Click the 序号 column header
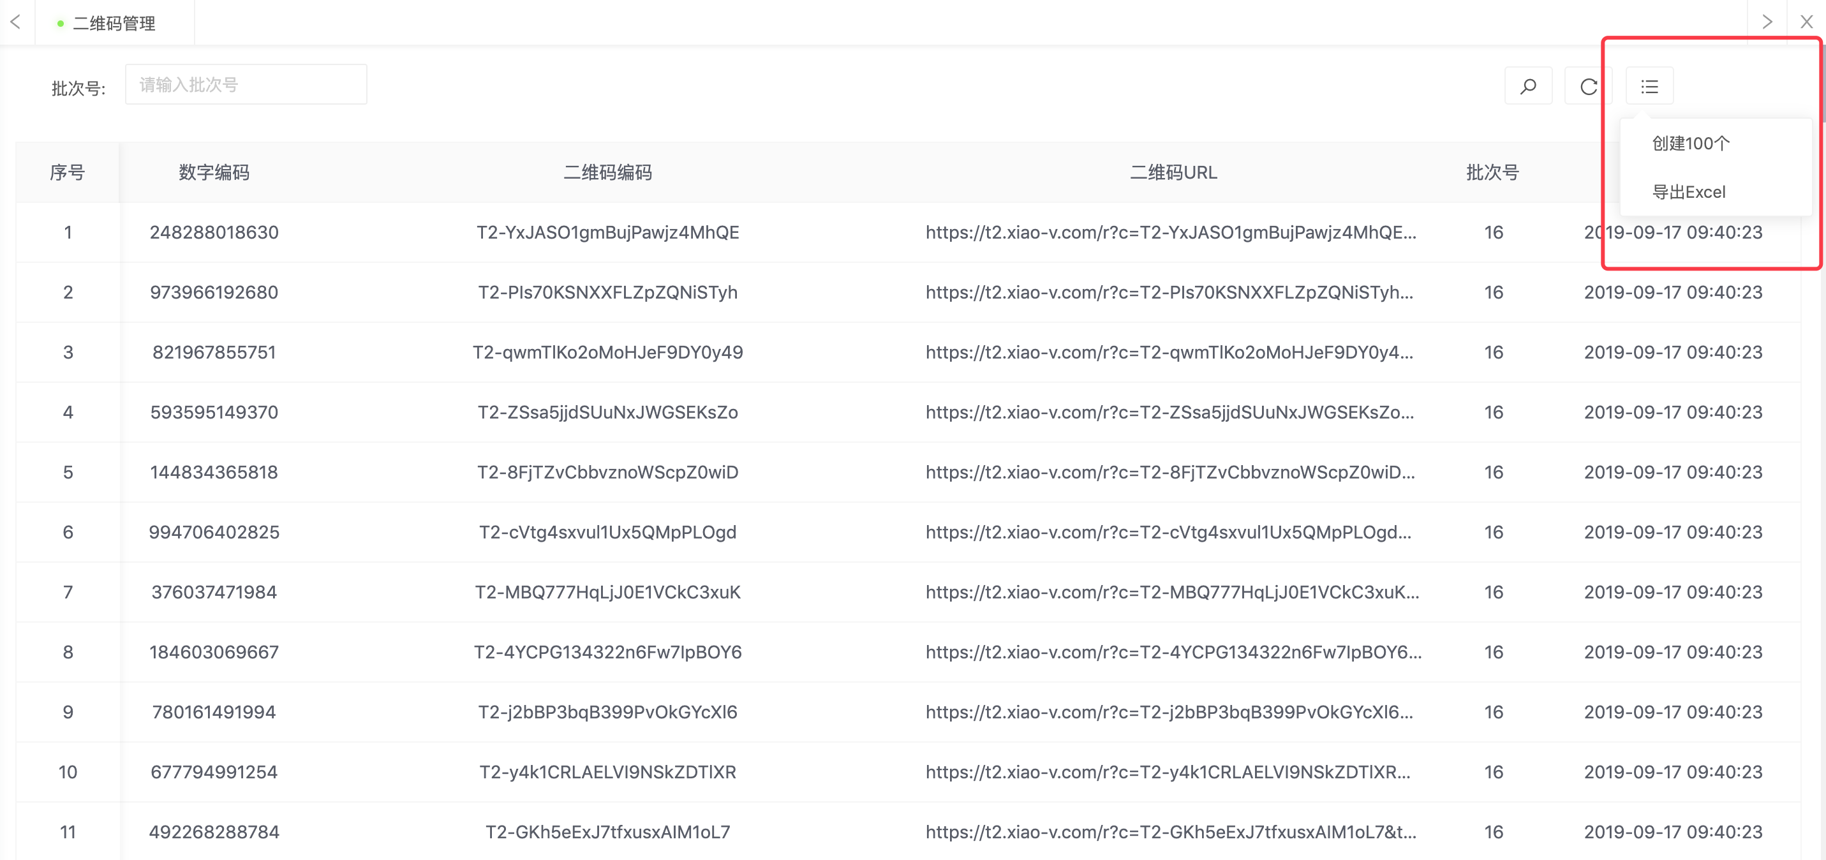1826x860 pixels. click(x=68, y=172)
